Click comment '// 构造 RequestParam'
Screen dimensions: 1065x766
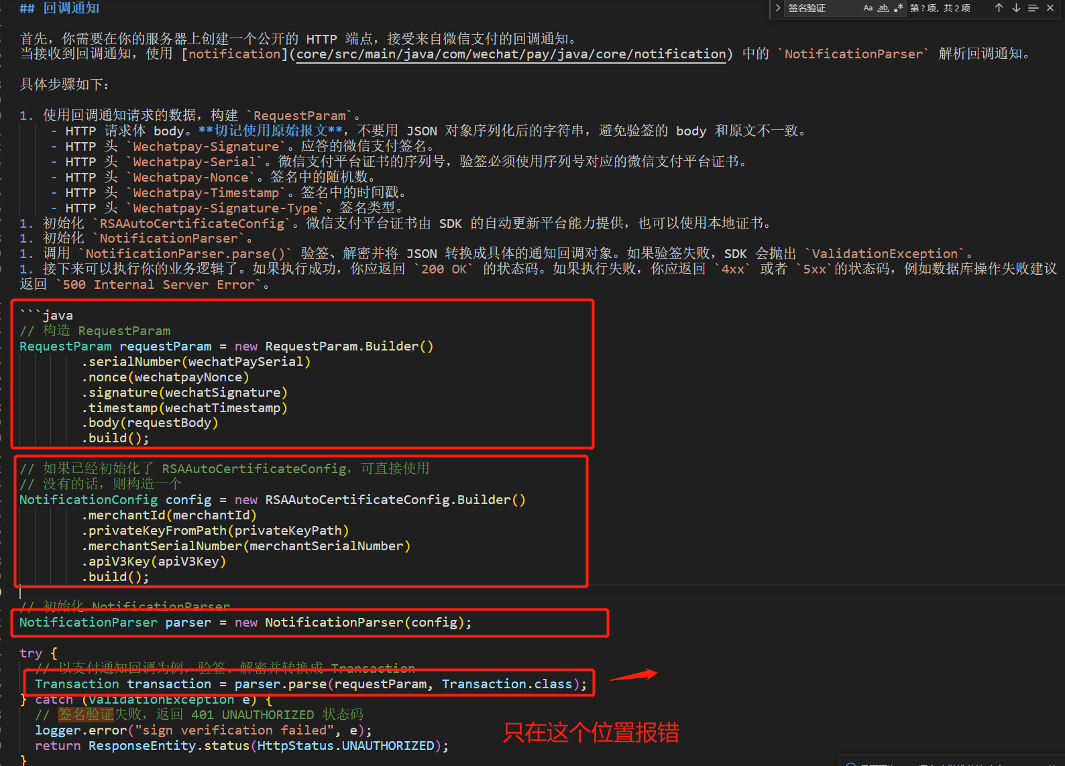[x=95, y=331]
